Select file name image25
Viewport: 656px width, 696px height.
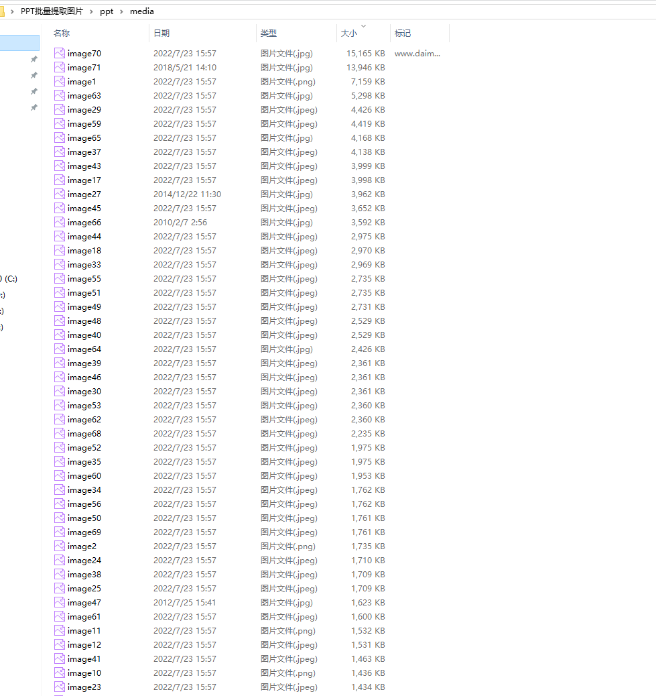coord(84,589)
